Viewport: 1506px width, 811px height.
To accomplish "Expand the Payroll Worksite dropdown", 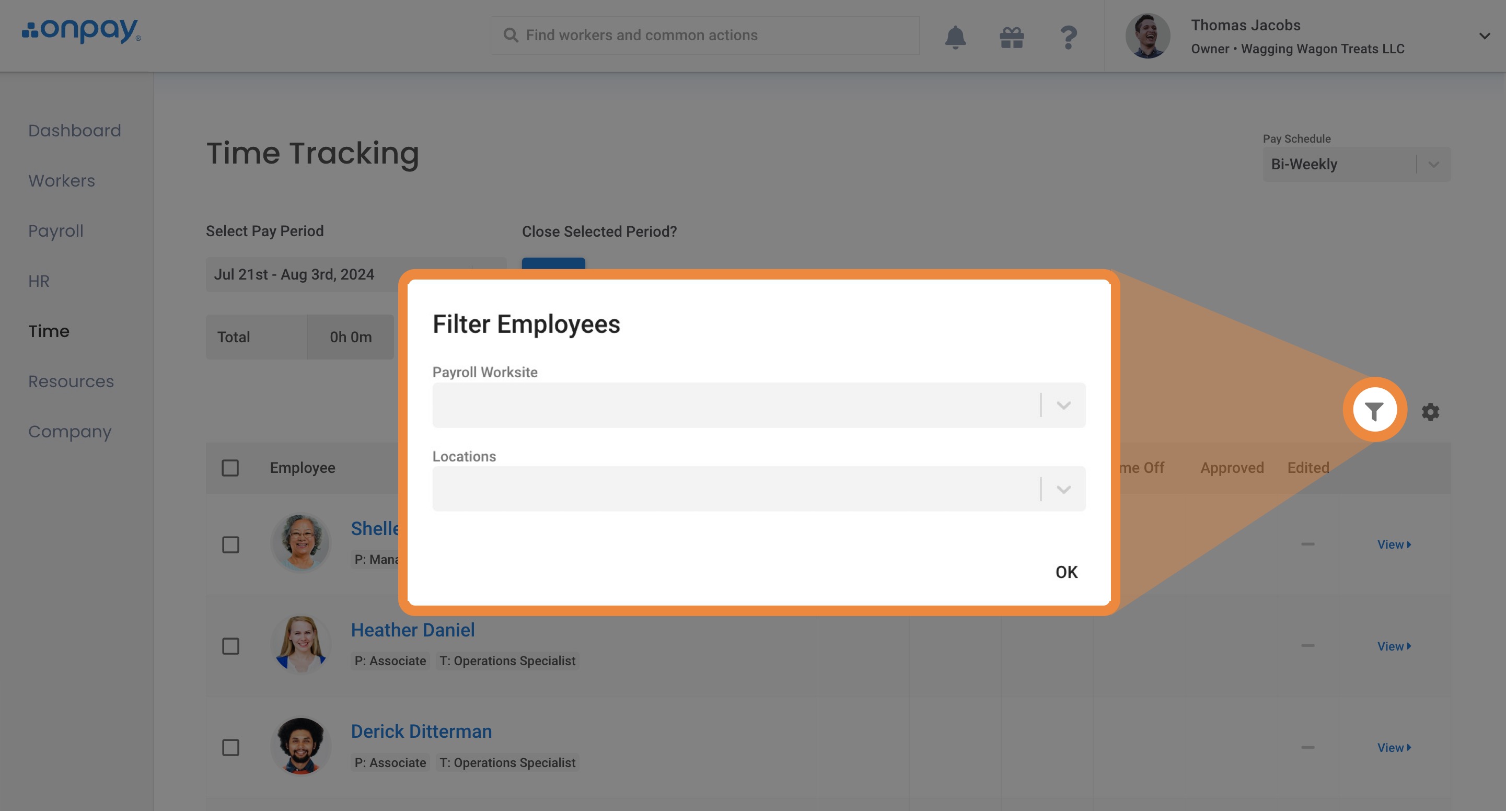I will tap(759, 405).
